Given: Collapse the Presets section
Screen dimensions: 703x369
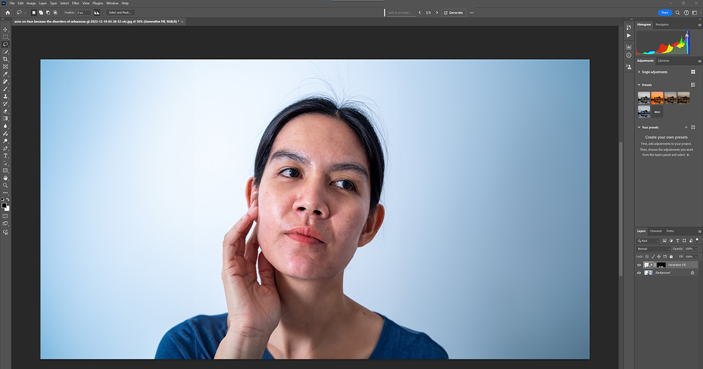Looking at the screenshot, I should pyautogui.click(x=639, y=85).
